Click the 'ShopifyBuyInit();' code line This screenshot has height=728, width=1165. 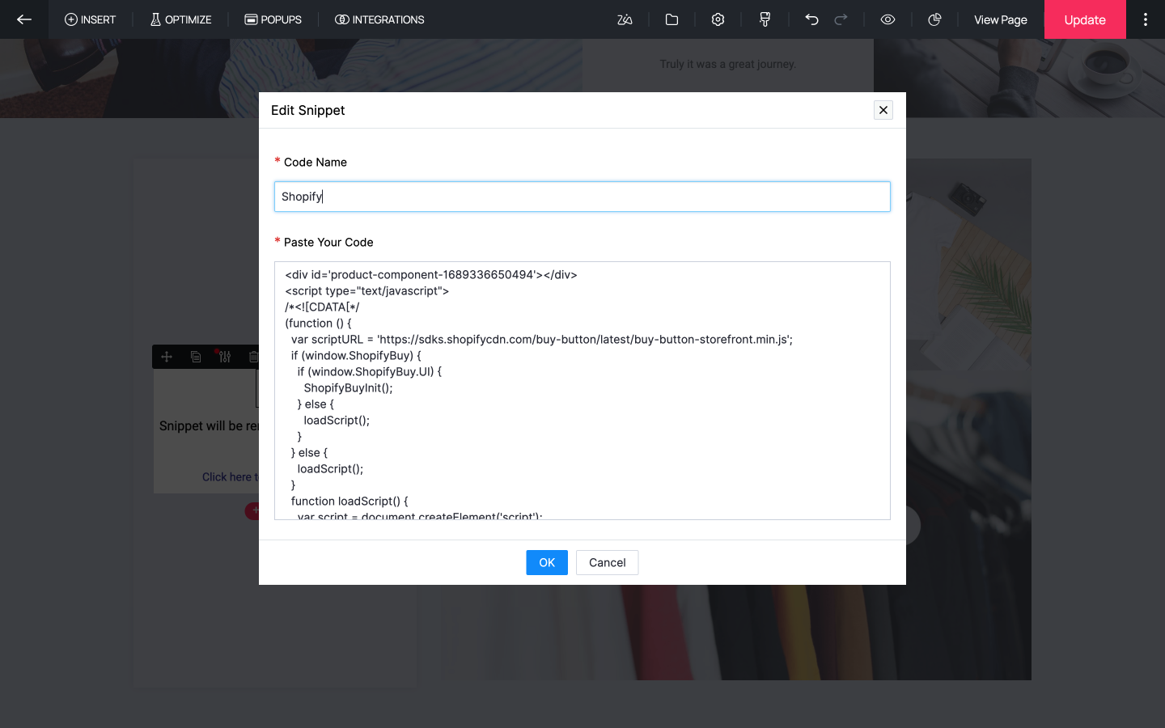click(348, 388)
